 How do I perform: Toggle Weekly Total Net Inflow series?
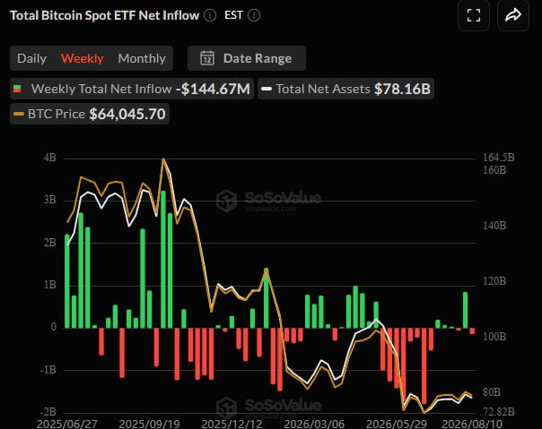point(132,89)
